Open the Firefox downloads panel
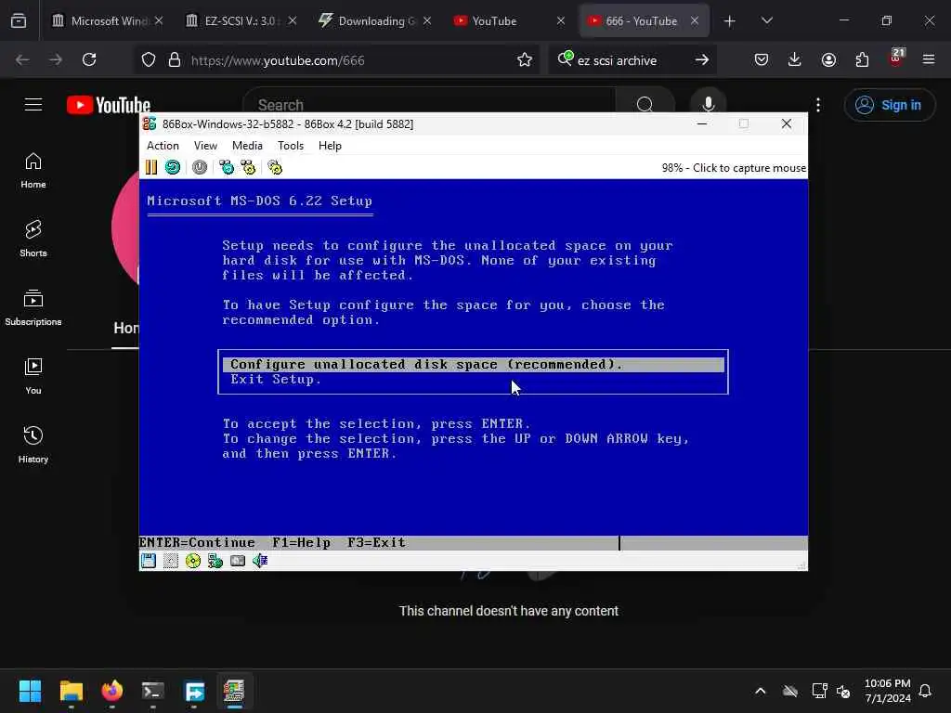This screenshot has height=713, width=951. coord(795,59)
